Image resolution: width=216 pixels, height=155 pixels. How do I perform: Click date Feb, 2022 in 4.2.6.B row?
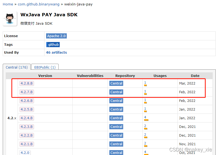coord(187,101)
